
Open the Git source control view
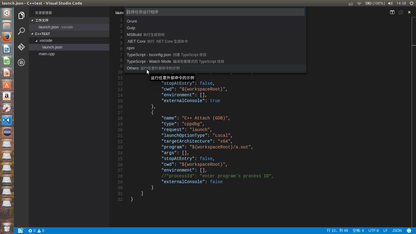21,47
